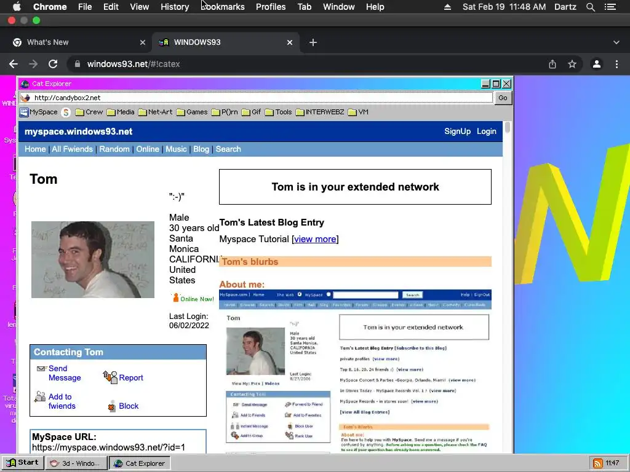Reload the windows93.net page
Screen dimensions: 630x472
(53, 64)
